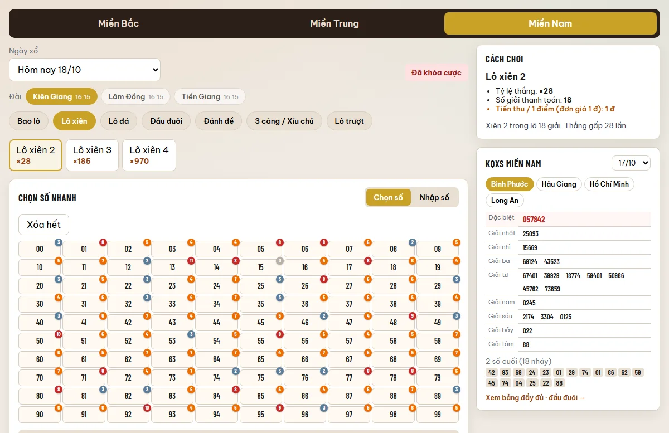The width and height of the screenshot is (669, 433).
Task: Toggle number 37 in the number grid
Action: pos(349,304)
